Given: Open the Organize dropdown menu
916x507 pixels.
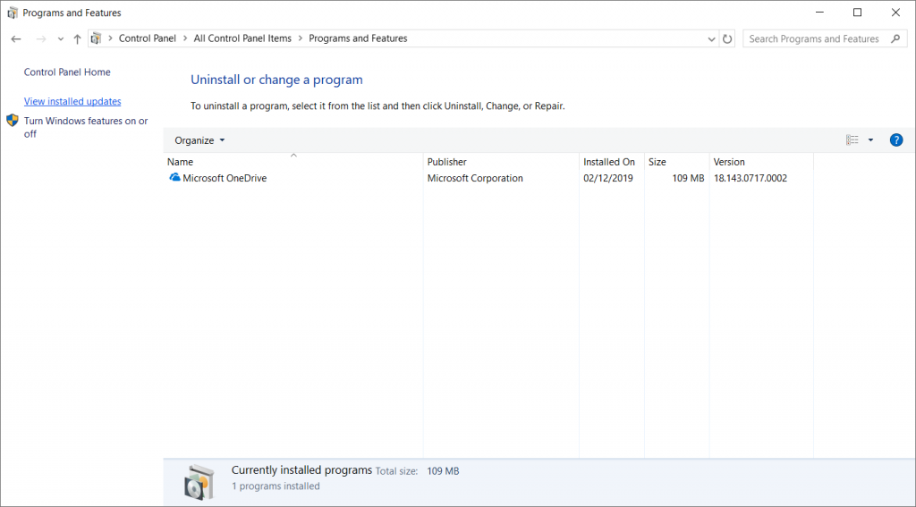Looking at the screenshot, I should click(x=199, y=140).
